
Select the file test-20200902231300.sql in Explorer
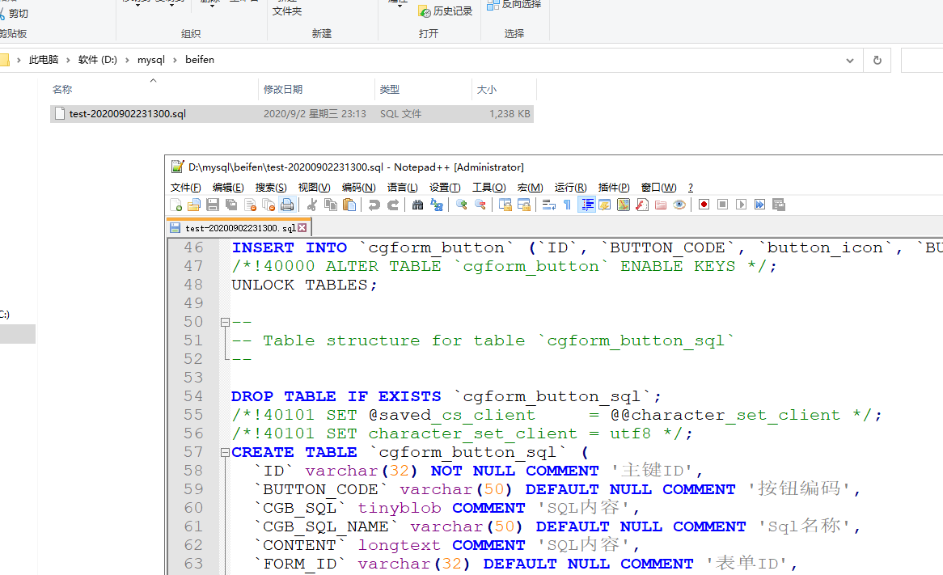tap(292, 114)
